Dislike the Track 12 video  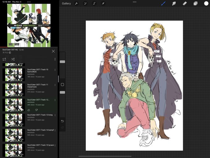click(x=36, y=110)
